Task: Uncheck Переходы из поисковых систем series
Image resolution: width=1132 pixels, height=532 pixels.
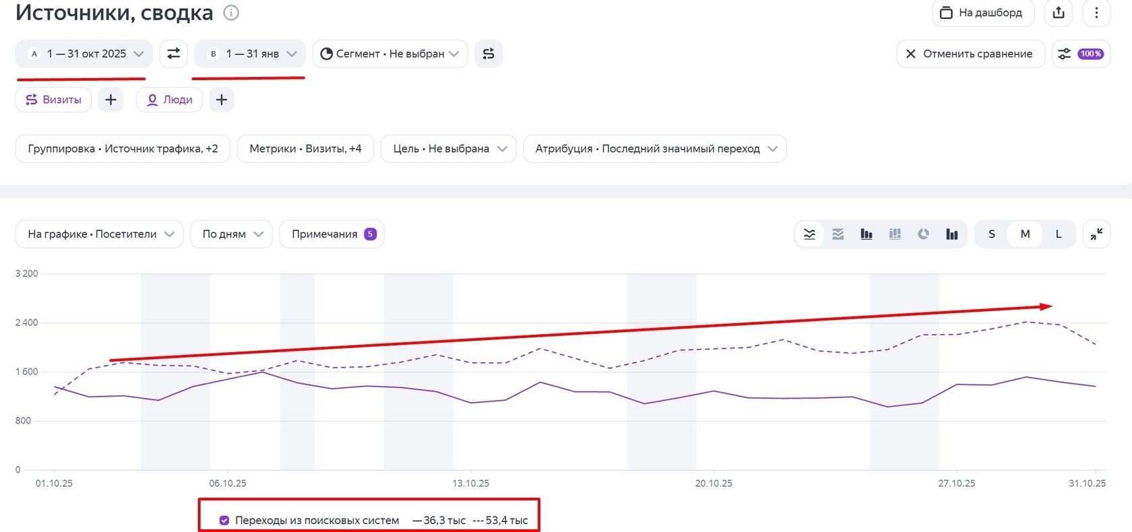Action: [x=224, y=521]
